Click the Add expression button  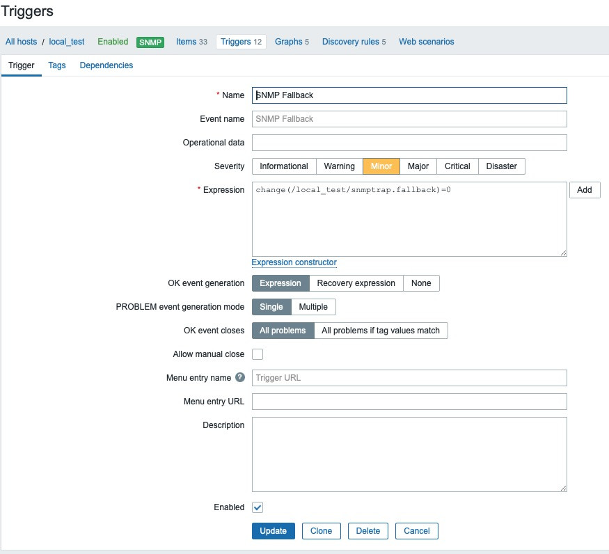(x=585, y=190)
